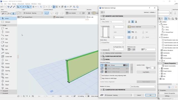The height and width of the screenshot is (100, 178).
Task: Select the Curtain Wall tool
Action: click(8, 57)
